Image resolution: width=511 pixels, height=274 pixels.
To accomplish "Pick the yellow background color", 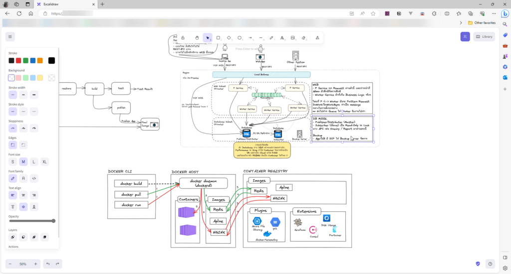I will tap(40, 78).
